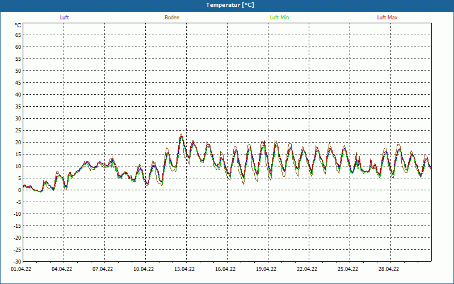This screenshot has width=454, height=284.
Task: Click the 60 y-axis value
Action: click(18, 47)
